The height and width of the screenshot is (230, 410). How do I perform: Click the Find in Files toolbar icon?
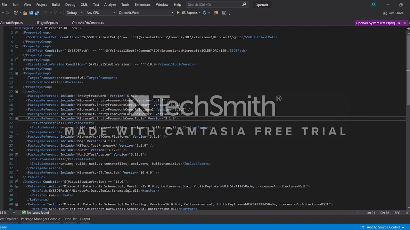point(216,13)
